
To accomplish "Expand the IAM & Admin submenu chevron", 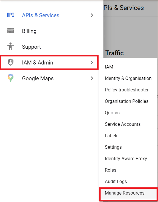I will [92, 62].
